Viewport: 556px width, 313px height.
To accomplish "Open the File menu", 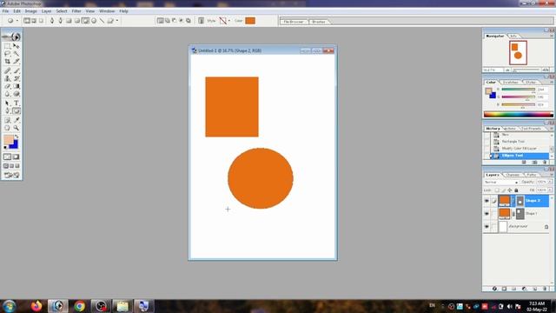I will pos(5,11).
